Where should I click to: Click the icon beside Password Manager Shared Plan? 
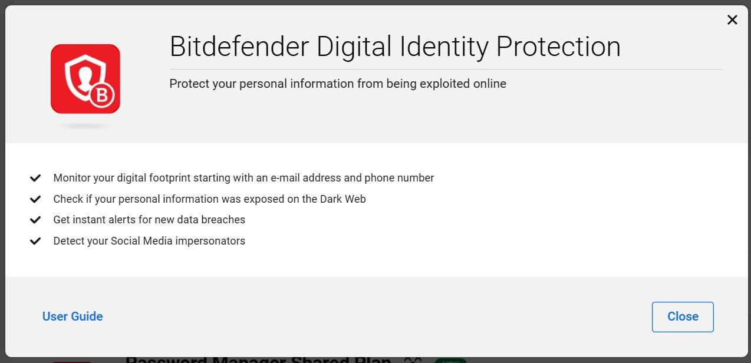tap(413, 360)
